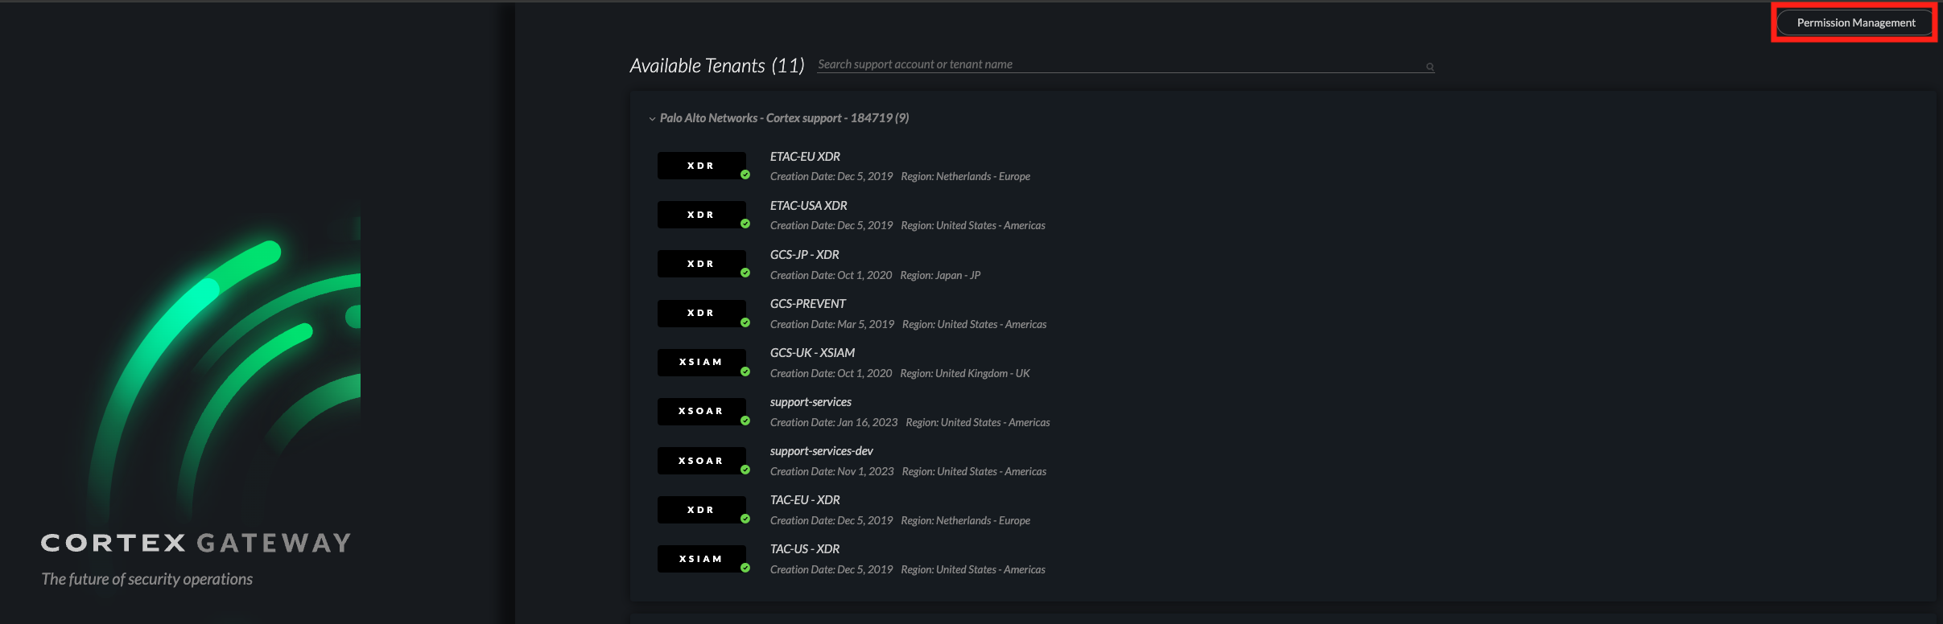
Task: Click the green status dot on GCS-UK badge
Action: click(745, 372)
